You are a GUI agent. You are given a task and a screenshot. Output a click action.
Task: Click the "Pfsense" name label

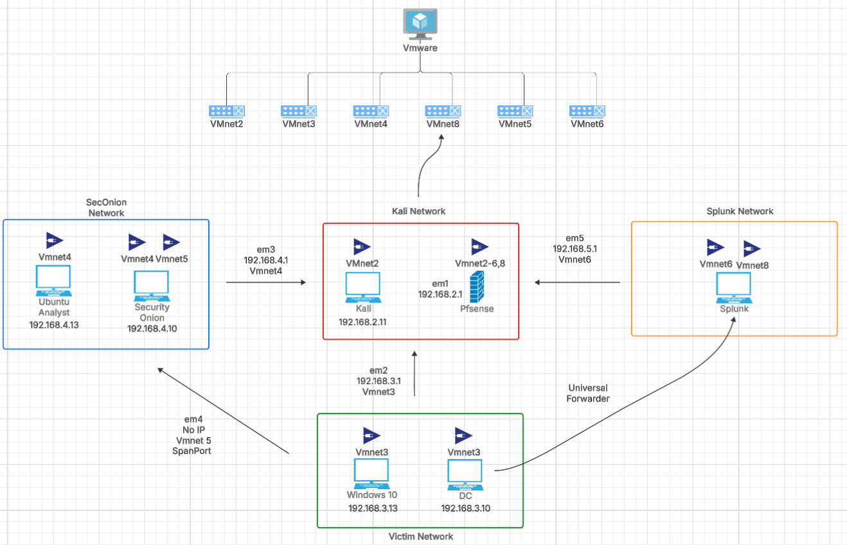click(477, 309)
